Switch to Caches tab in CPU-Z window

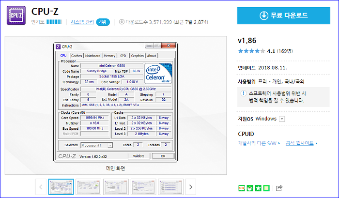pyautogui.click(x=77, y=56)
